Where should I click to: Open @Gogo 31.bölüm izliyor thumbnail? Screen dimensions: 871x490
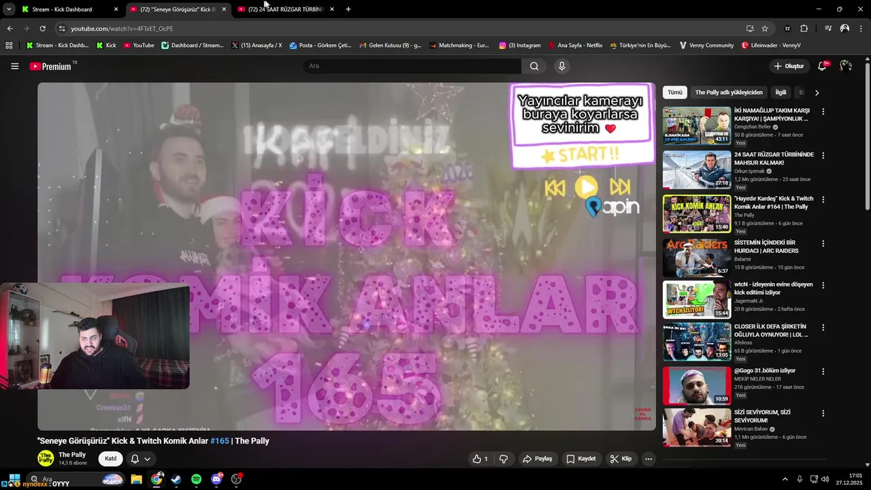[x=697, y=386]
